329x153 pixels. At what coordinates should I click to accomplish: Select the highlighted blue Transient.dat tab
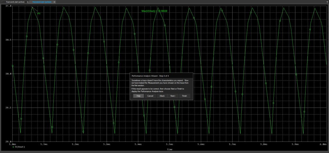[x=42, y=2]
